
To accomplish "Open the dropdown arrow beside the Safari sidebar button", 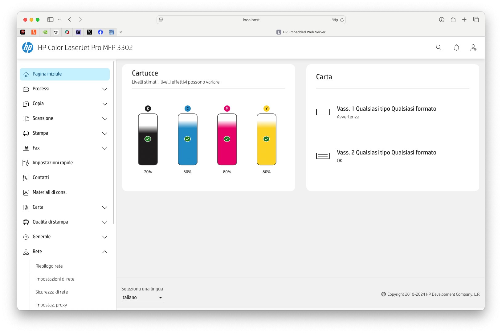I will (x=59, y=20).
